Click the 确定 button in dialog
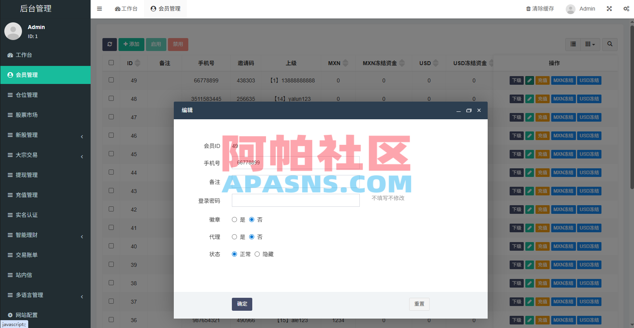The height and width of the screenshot is (328, 634). coord(242,304)
